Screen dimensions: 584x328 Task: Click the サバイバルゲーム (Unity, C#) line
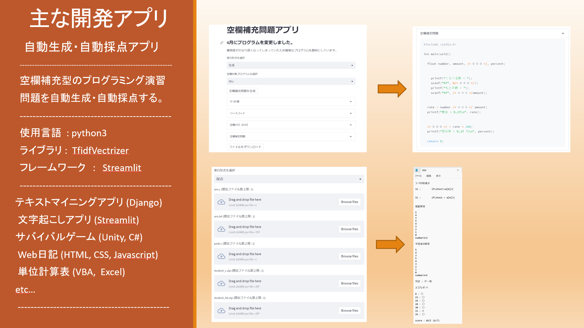(79, 237)
